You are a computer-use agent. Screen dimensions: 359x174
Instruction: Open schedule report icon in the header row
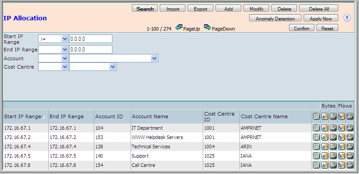point(316,116)
